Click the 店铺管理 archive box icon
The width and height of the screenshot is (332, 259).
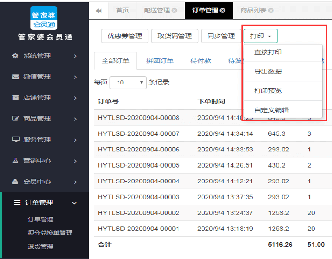[x=15, y=98]
